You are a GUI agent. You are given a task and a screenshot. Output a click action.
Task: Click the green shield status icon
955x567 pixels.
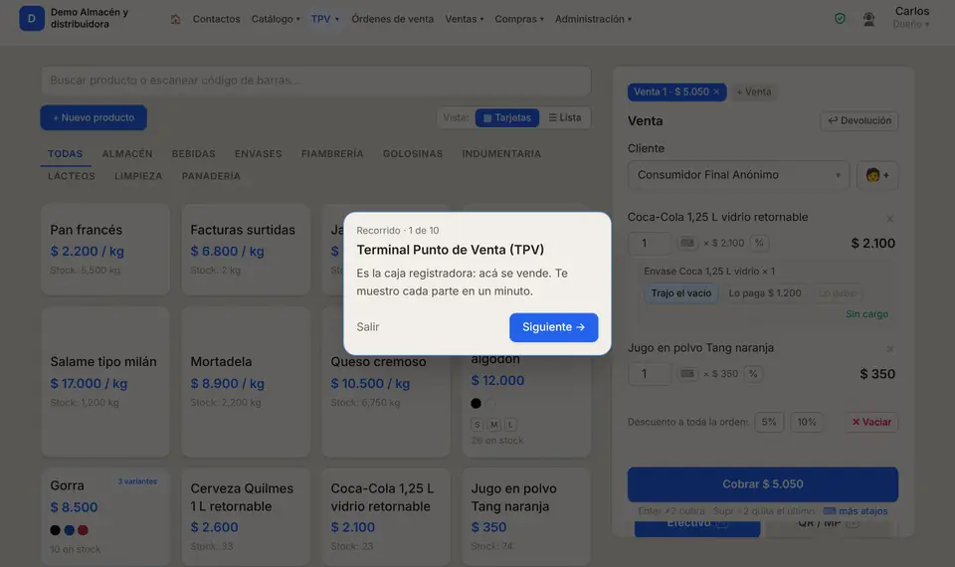[x=840, y=19]
